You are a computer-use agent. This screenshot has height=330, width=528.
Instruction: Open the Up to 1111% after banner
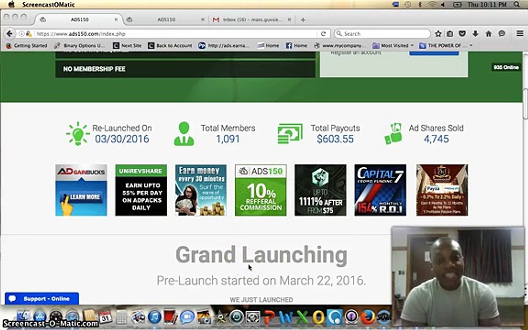320,190
